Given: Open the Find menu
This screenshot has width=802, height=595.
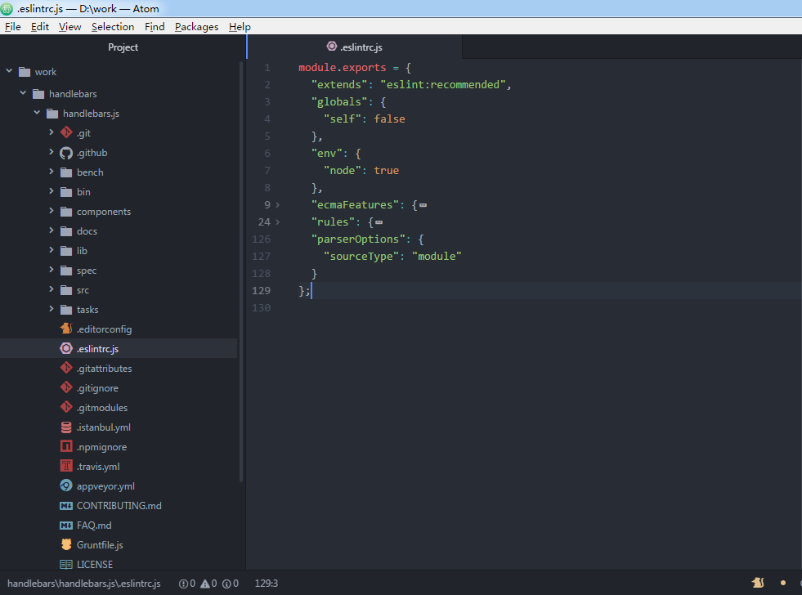Looking at the screenshot, I should coord(155,27).
